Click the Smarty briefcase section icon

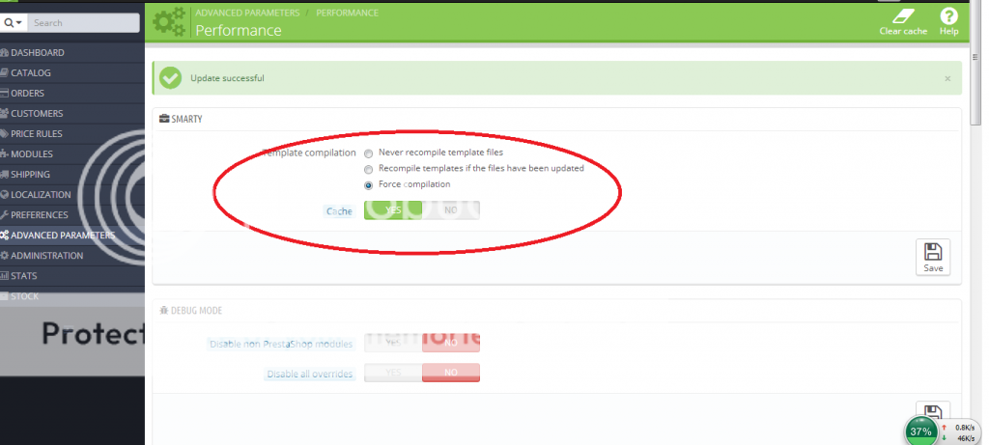[164, 119]
